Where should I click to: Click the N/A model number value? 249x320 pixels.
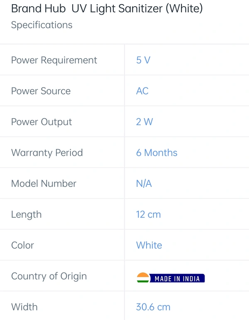pos(144,184)
